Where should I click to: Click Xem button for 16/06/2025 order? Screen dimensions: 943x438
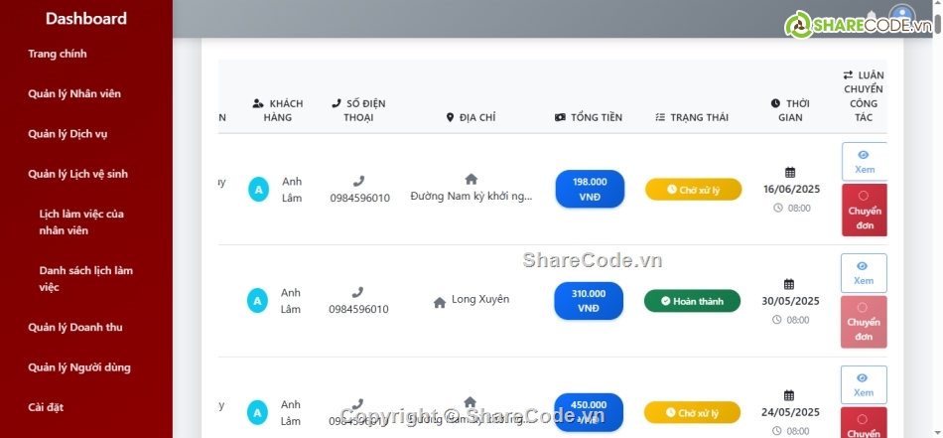[x=865, y=162]
